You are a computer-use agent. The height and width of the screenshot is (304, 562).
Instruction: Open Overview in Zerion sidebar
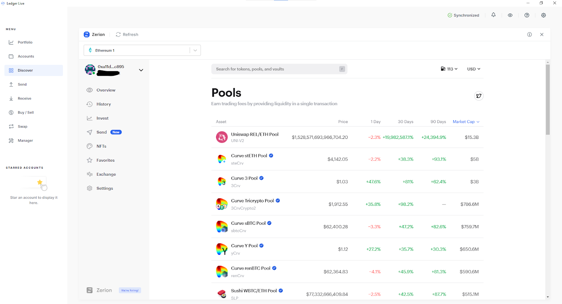(x=106, y=90)
